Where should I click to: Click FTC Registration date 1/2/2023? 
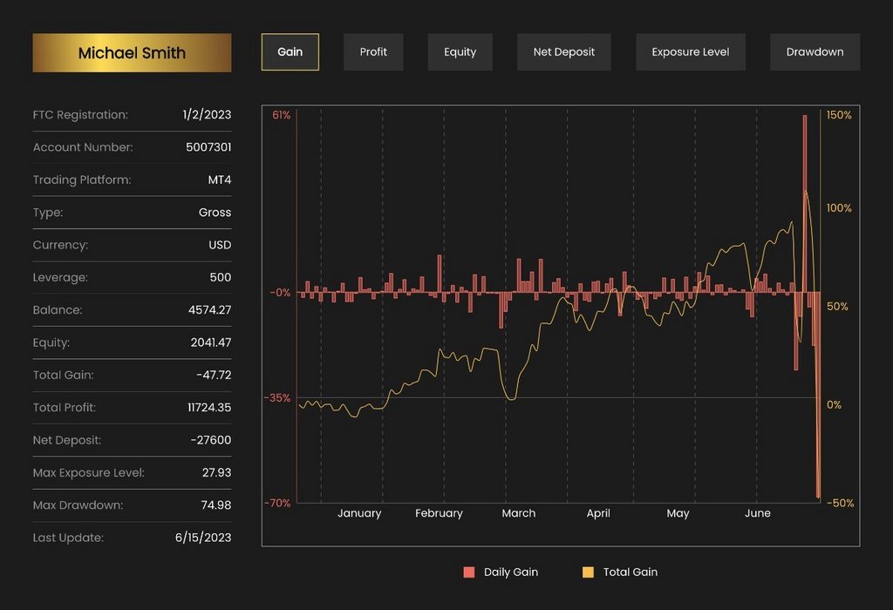pos(207,114)
